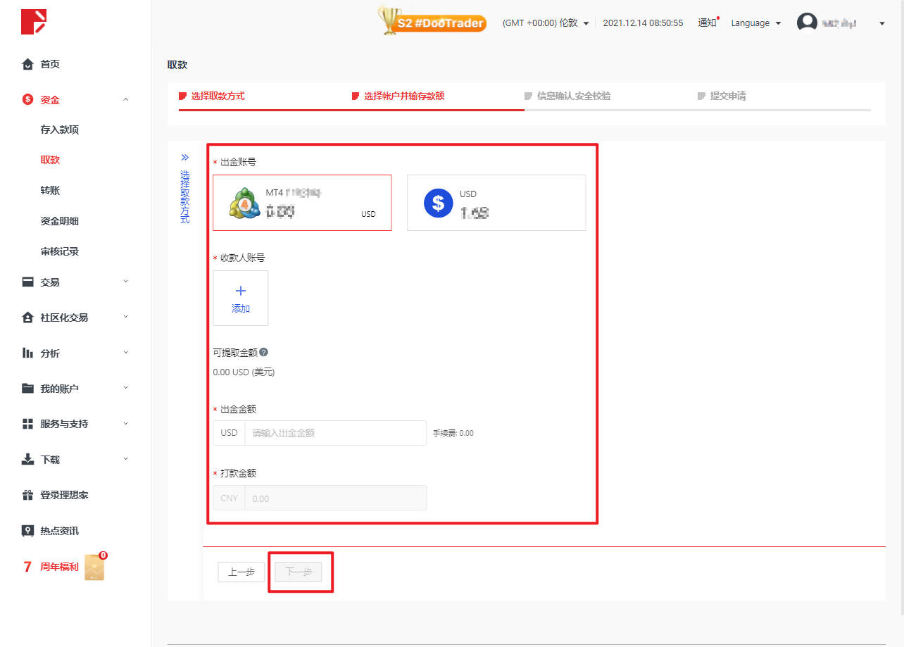This screenshot has width=904, height=647.
Task: Collapse the 资金 sidebar section
Action: (x=75, y=100)
